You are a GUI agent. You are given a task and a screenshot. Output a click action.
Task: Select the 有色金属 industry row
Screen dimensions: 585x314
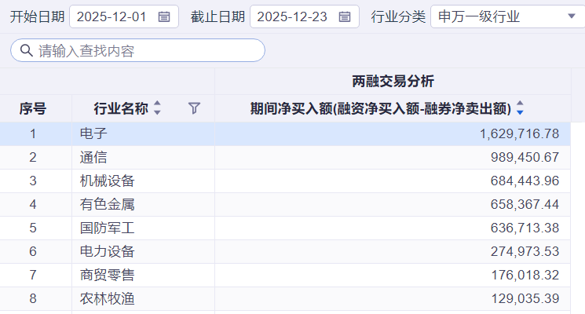click(x=285, y=204)
